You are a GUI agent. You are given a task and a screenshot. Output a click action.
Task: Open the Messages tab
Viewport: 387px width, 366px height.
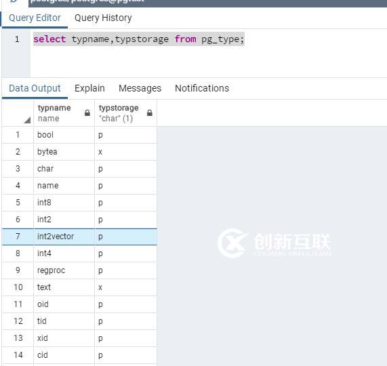[x=140, y=88]
